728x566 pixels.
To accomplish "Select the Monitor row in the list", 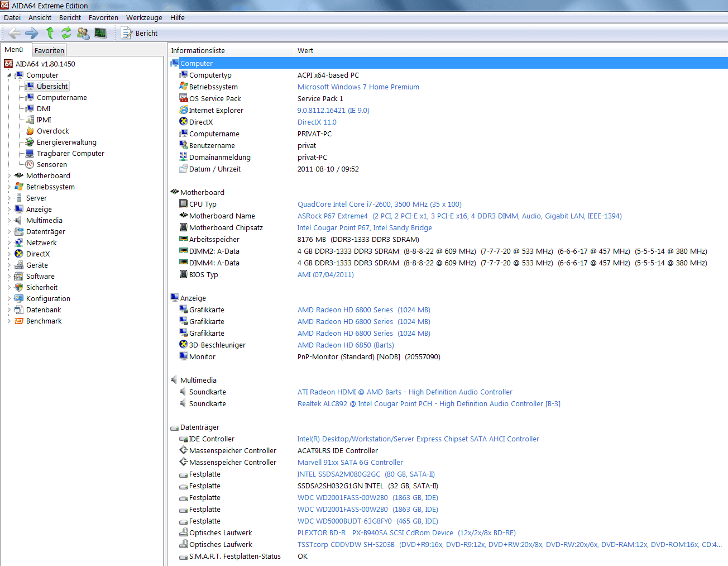I will coord(448,357).
